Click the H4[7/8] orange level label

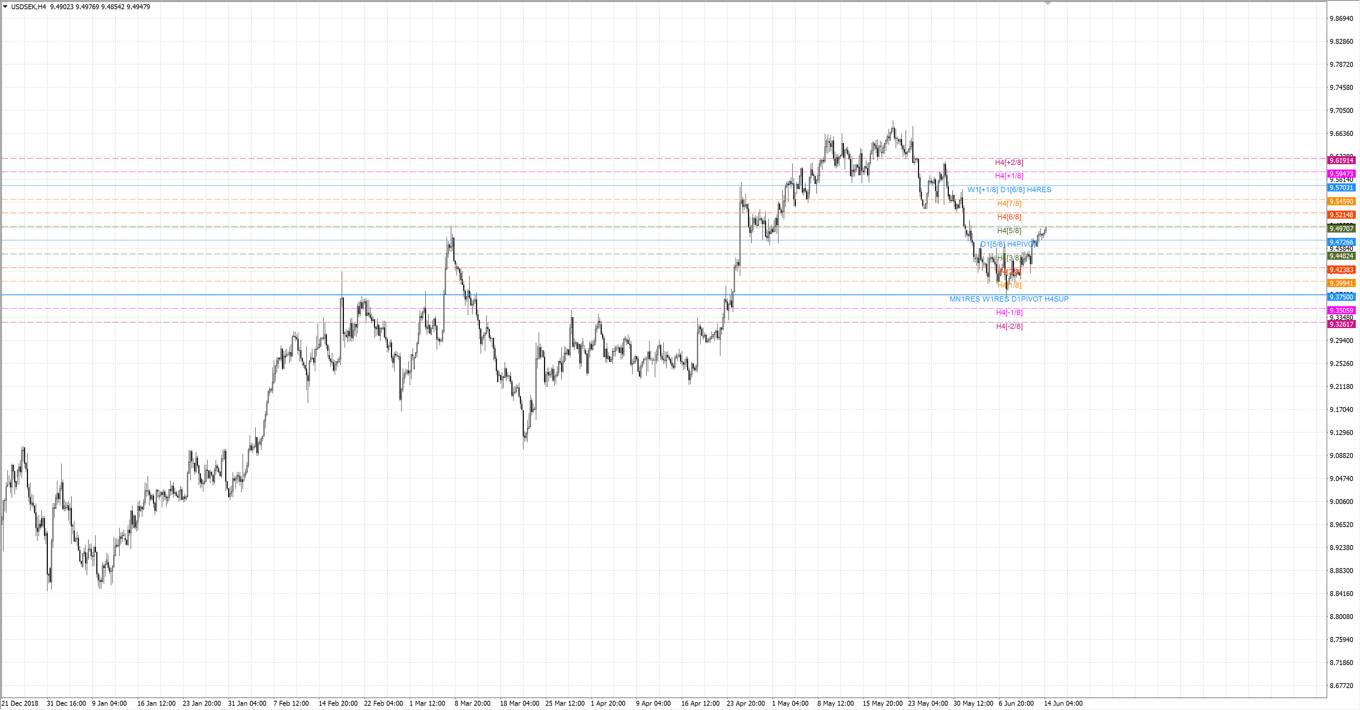[x=1009, y=204]
